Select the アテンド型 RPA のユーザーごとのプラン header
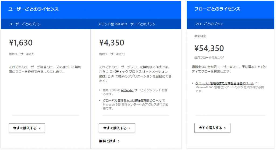The height and width of the screenshot is (150, 276). point(127,24)
